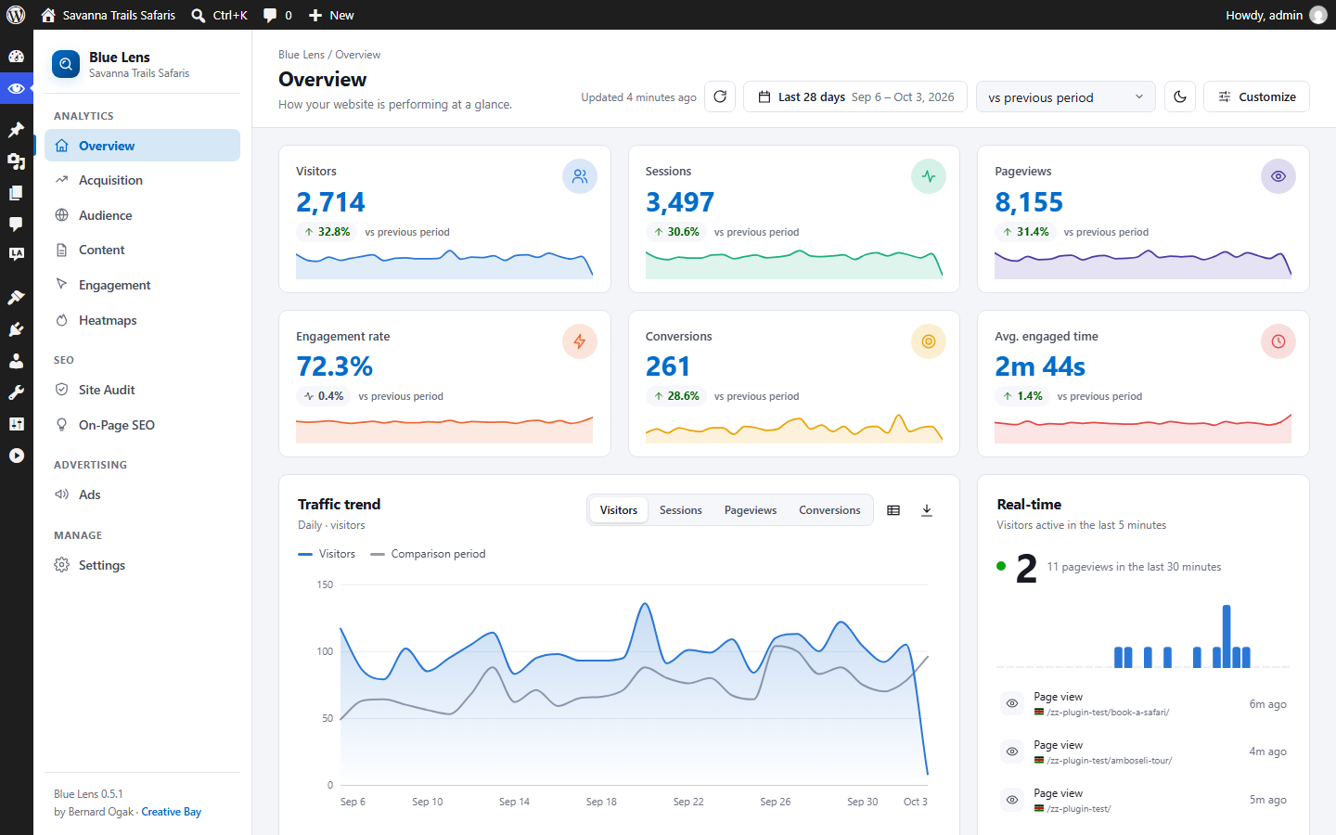Image resolution: width=1336 pixels, height=835 pixels.
Task: Open Tools via the wrench icon
Action: click(16, 392)
